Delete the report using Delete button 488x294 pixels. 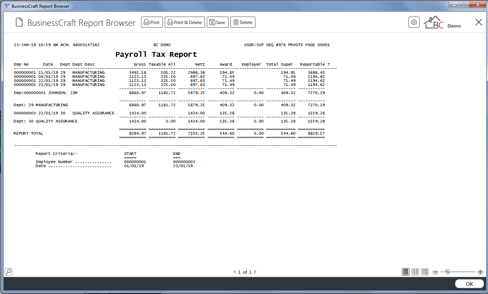click(243, 22)
